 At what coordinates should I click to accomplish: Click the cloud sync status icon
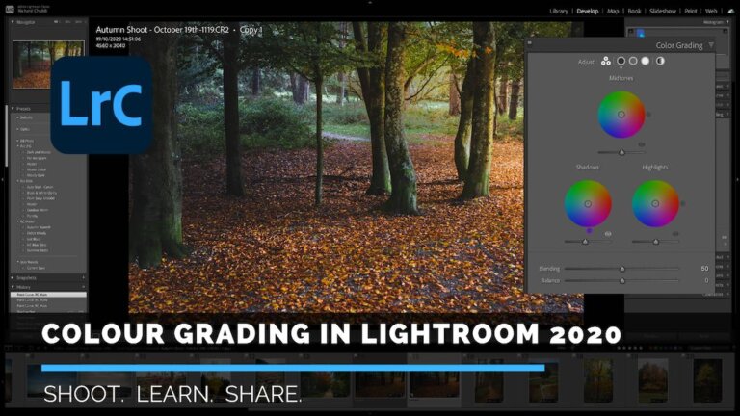[x=731, y=11]
